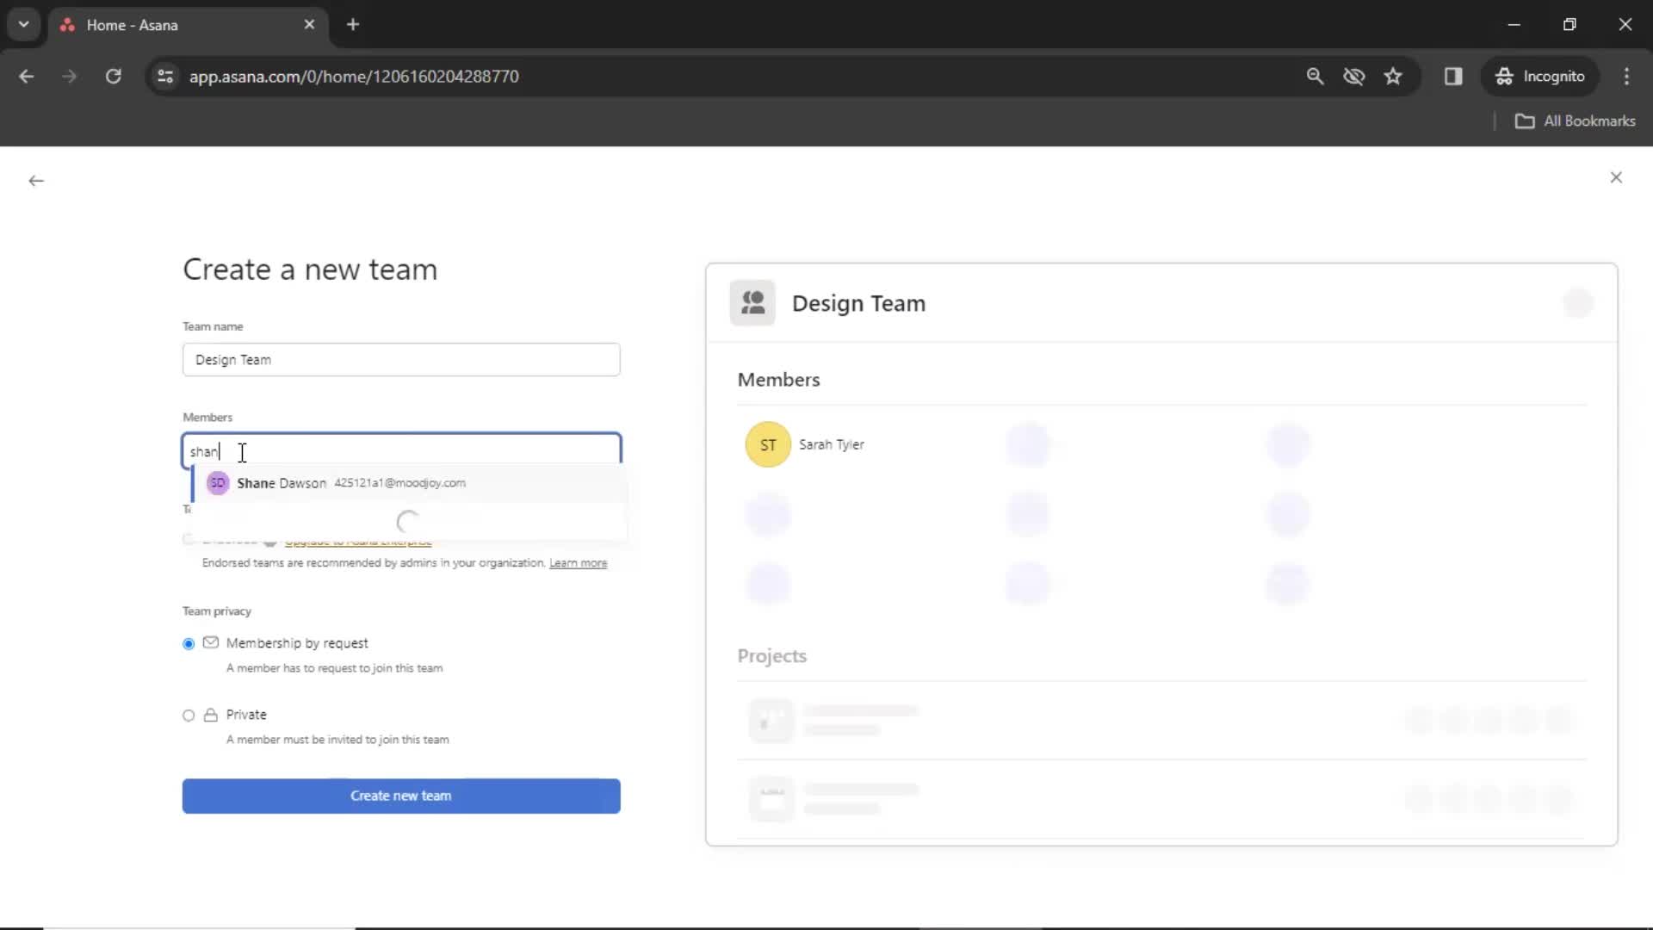
Task: Open a new browser tab
Action: (353, 25)
